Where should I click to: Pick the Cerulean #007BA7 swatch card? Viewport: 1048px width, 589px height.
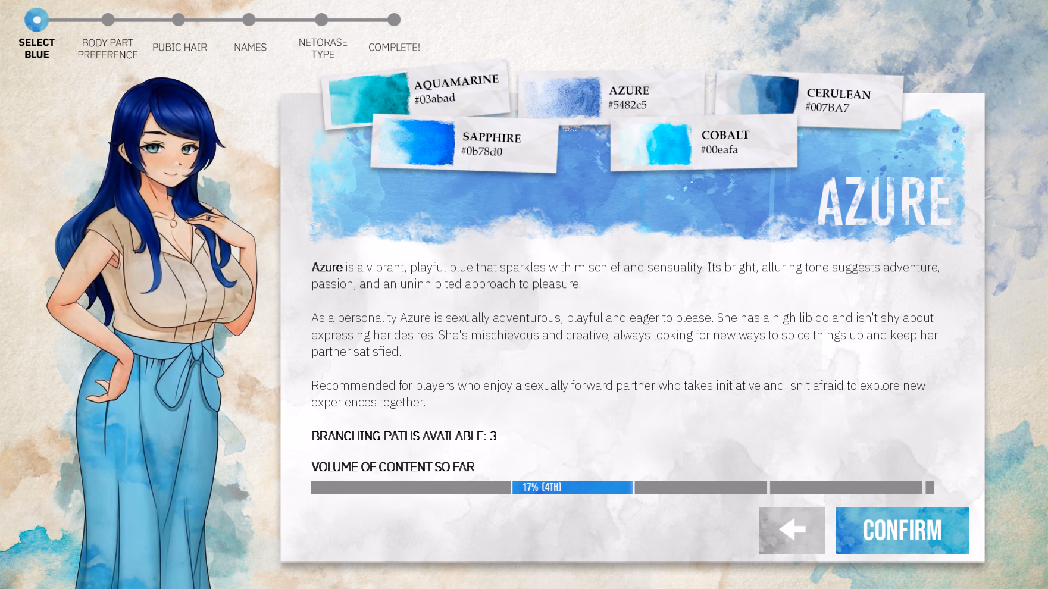click(x=809, y=99)
